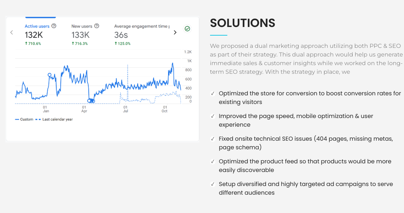Open the Average engagement time metric tab

(141, 26)
